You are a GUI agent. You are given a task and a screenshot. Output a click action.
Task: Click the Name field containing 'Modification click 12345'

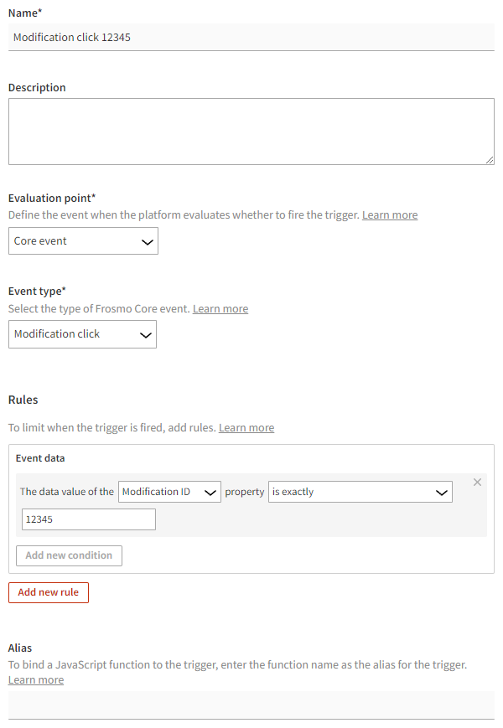click(x=251, y=37)
